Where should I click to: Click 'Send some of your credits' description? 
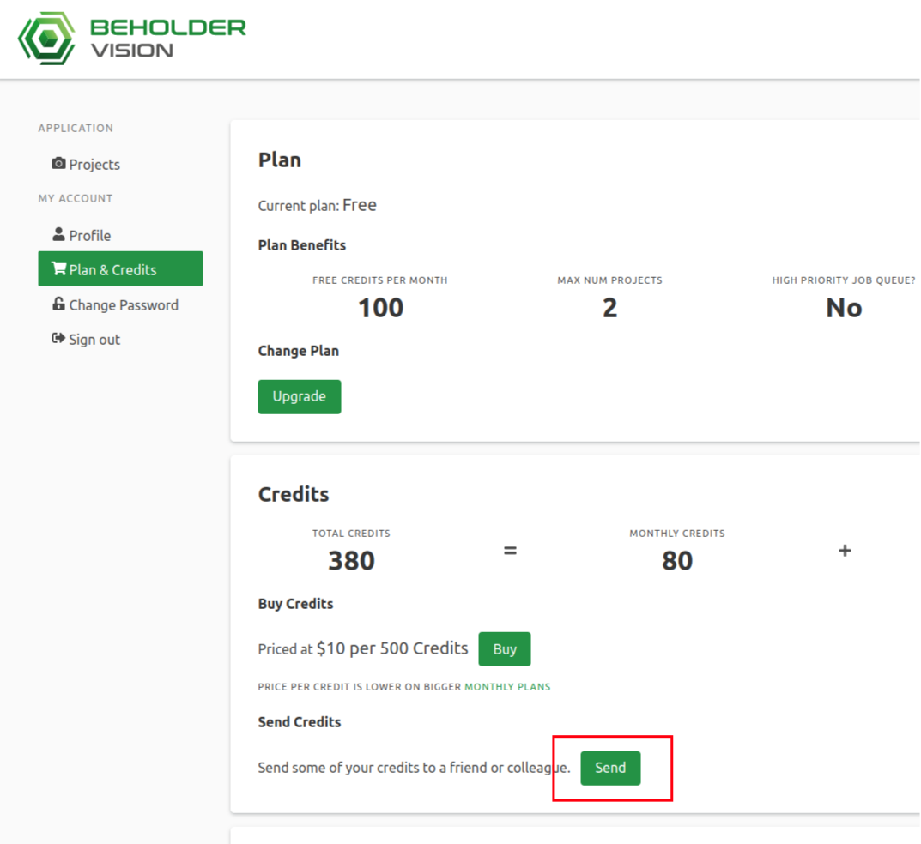[x=414, y=768]
